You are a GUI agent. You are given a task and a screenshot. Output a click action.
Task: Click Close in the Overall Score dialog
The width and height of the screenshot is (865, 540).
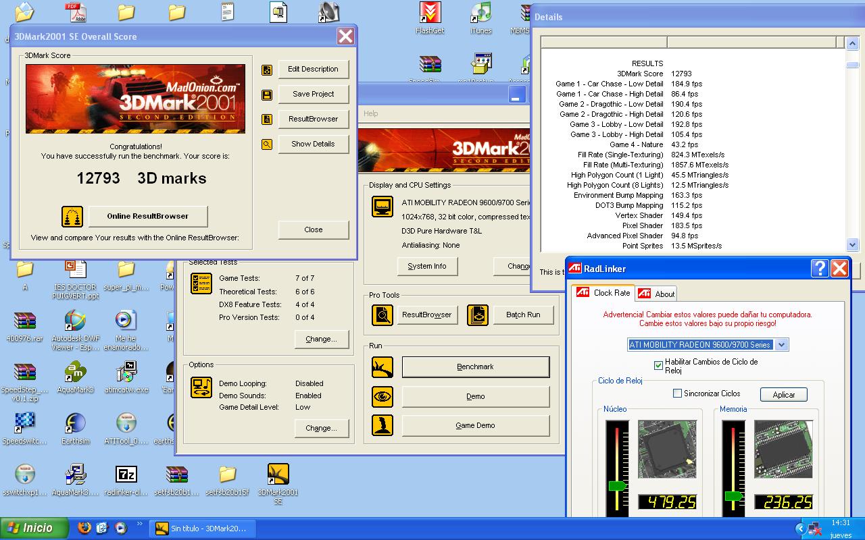314,230
